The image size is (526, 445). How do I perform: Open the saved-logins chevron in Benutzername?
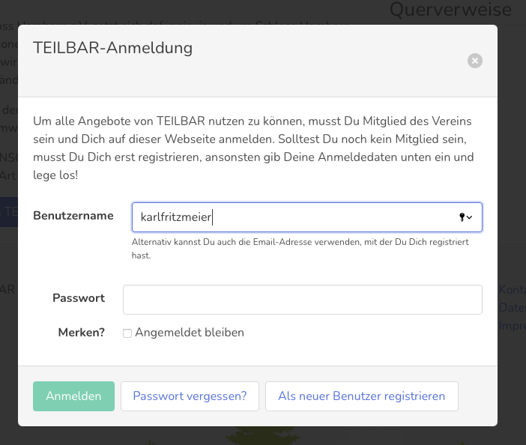click(x=470, y=217)
